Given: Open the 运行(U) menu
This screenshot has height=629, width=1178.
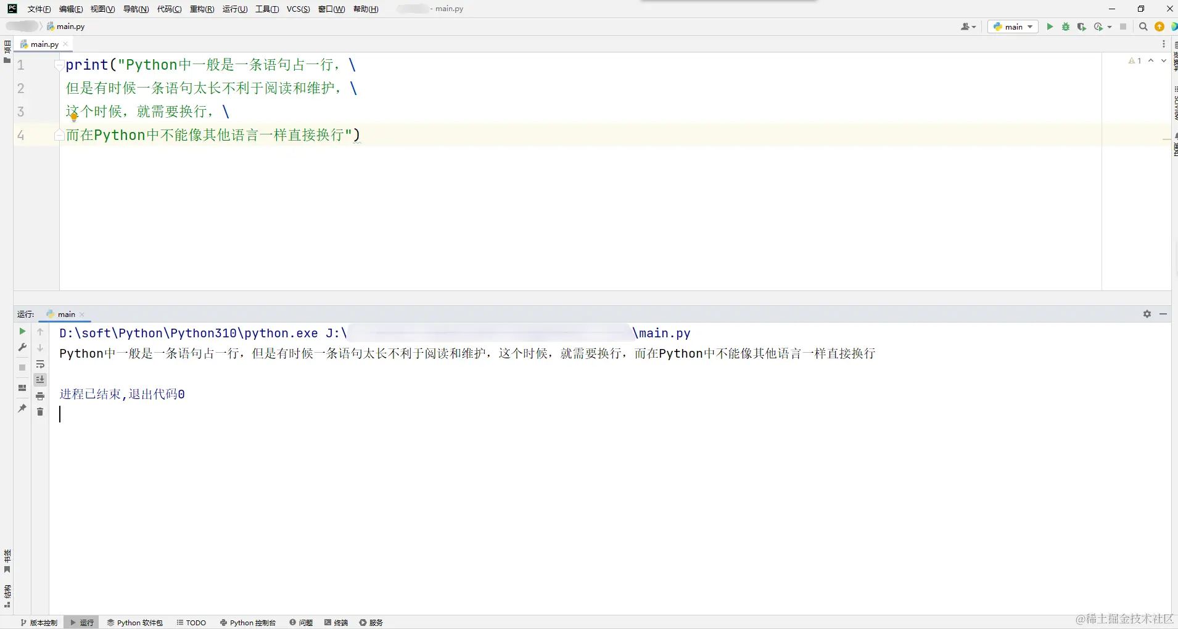Looking at the screenshot, I should click(235, 9).
